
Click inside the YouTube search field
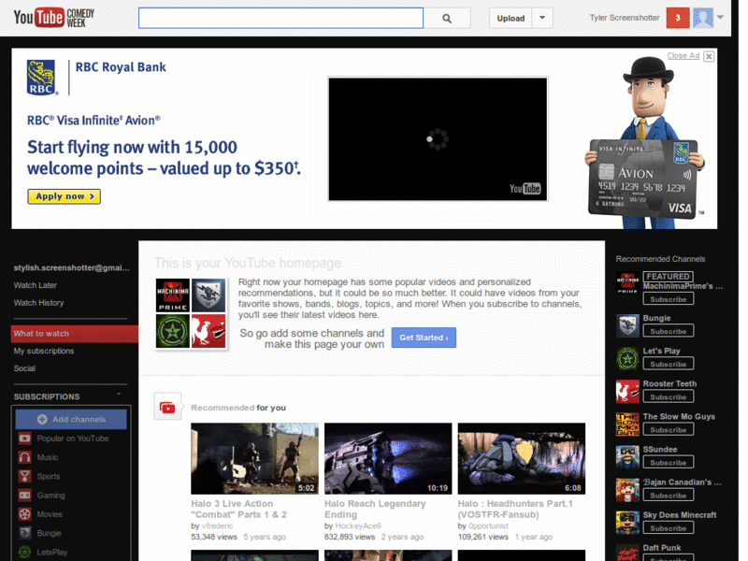coord(280,18)
